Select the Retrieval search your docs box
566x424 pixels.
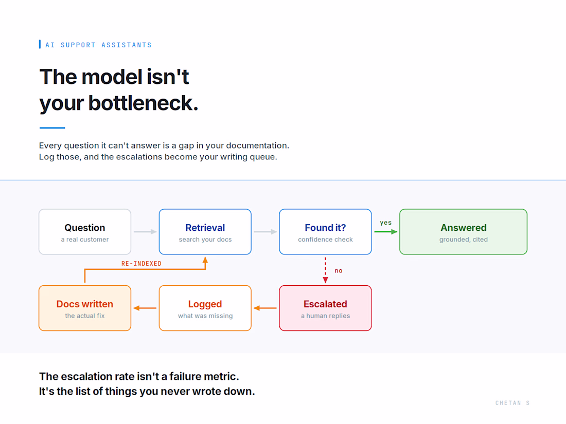click(205, 232)
